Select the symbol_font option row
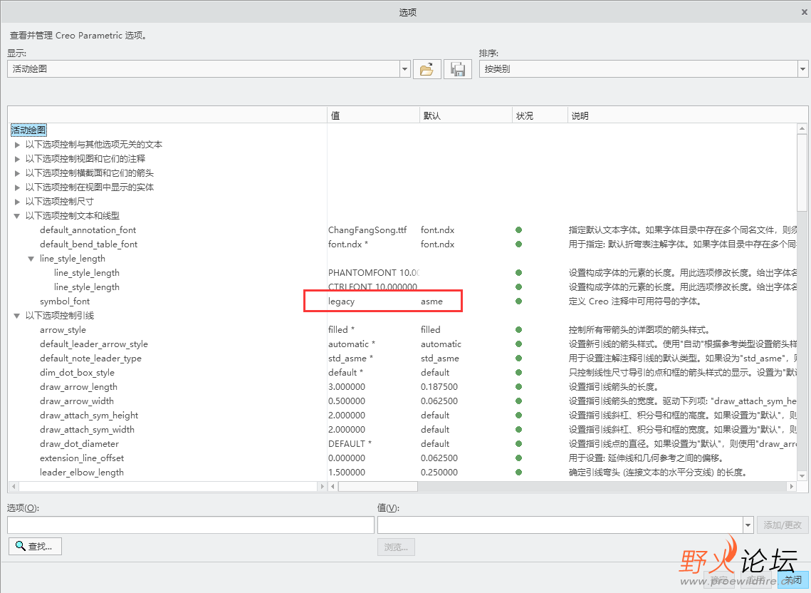Viewport: 811px width, 593px height. 65,301
